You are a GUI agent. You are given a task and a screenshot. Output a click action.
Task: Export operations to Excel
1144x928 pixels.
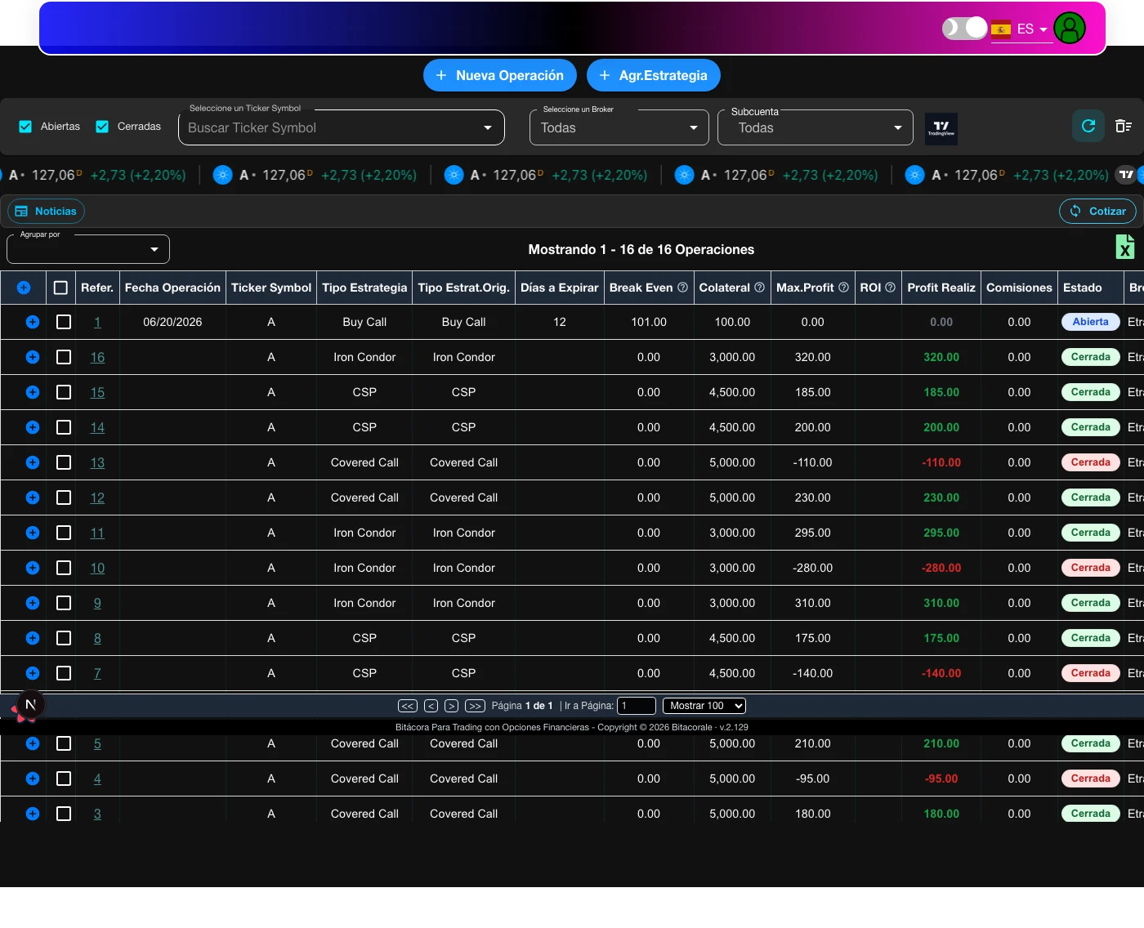(1125, 247)
